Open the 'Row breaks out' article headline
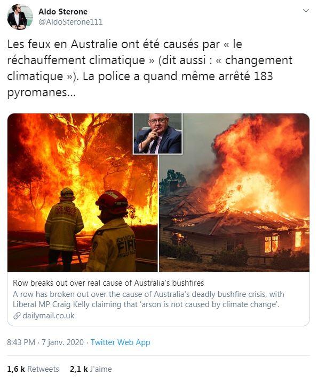 tap(108, 283)
